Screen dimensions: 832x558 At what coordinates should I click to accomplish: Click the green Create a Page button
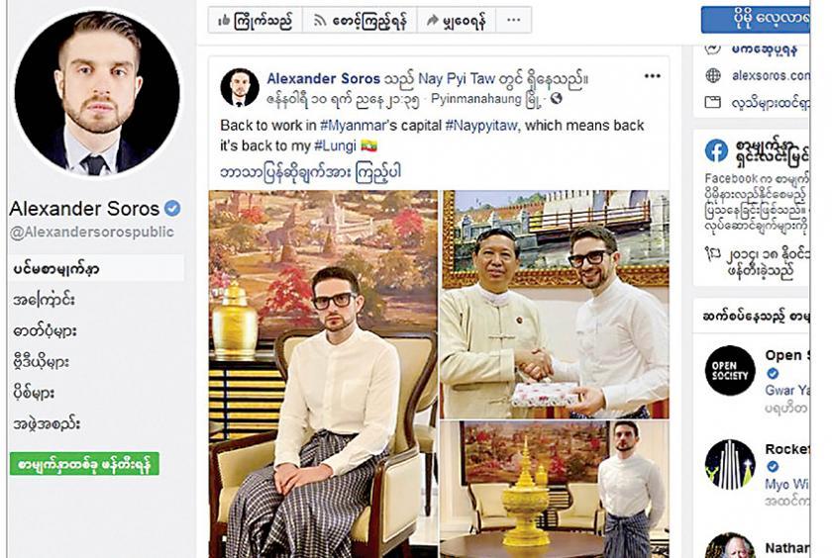tap(84, 464)
